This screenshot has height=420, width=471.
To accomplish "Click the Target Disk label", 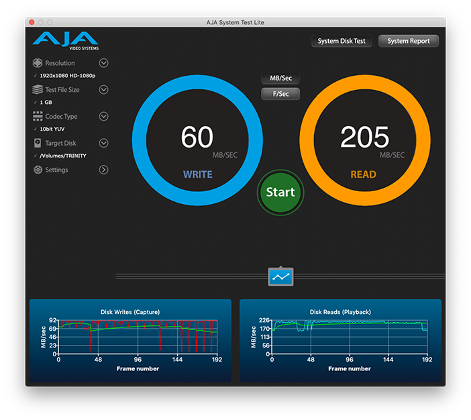I will [60, 143].
